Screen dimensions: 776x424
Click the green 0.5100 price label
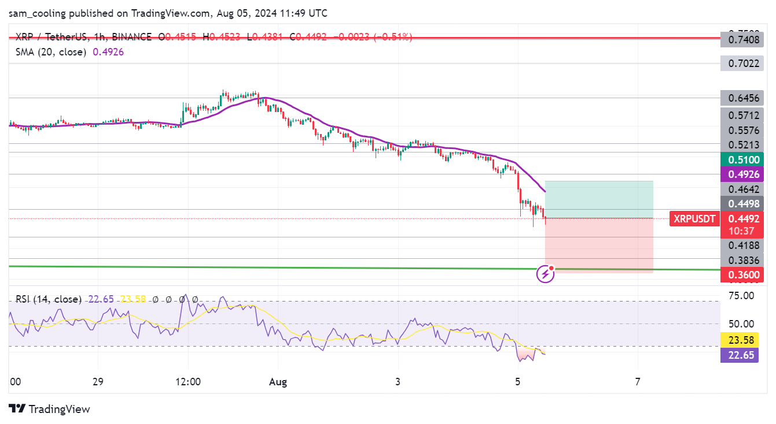(x=741, y=160)
